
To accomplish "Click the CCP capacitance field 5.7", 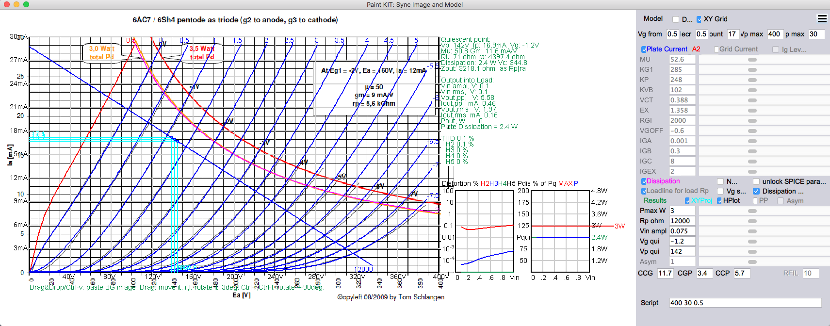I will point(742,273).
